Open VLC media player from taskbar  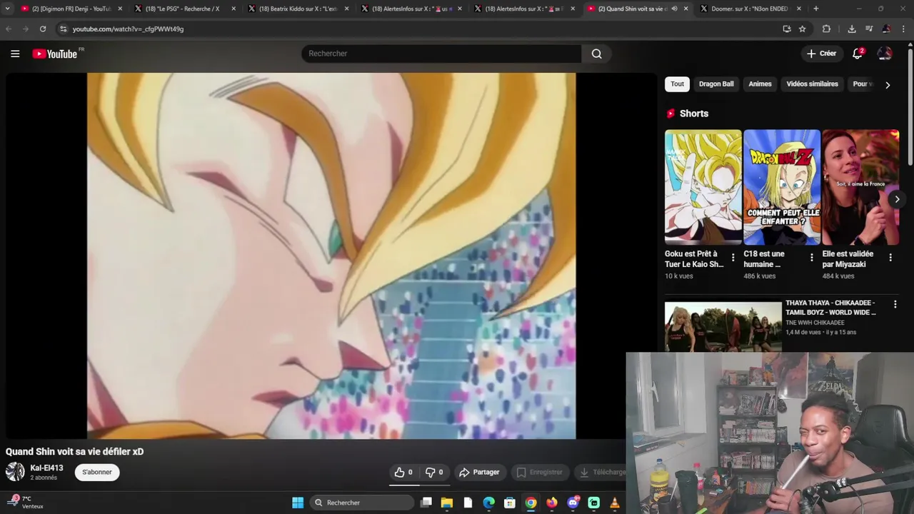click(x=614, y=503)
